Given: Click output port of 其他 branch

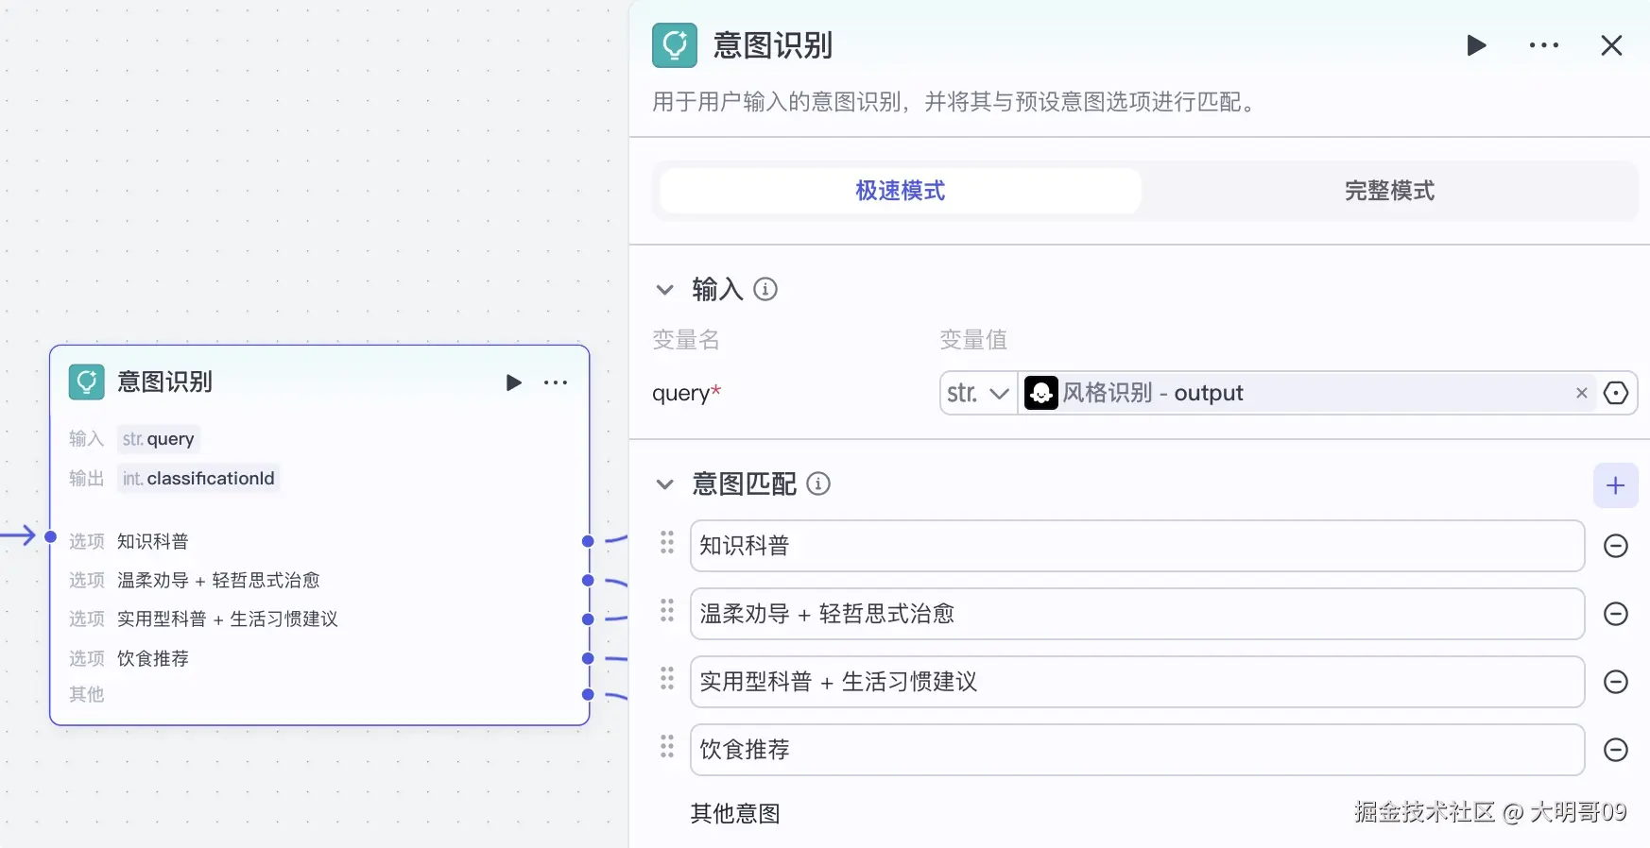Looking at the screenshot, I should tap(588, 694).
